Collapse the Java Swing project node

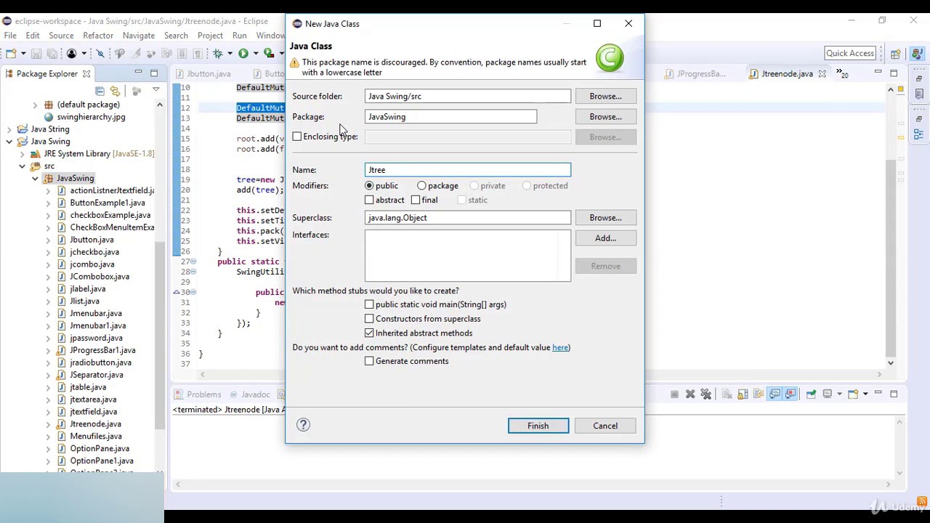pos(9,142)
